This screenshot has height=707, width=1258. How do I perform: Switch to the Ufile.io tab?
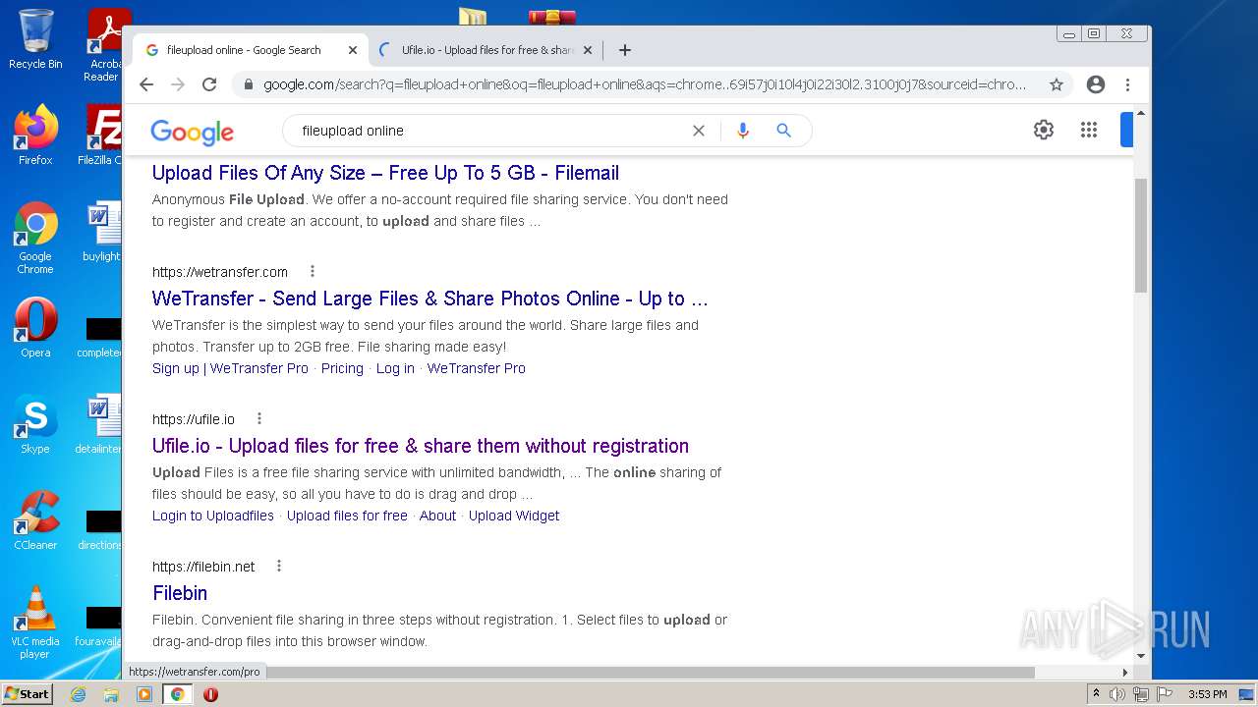(x=486, y=50)
